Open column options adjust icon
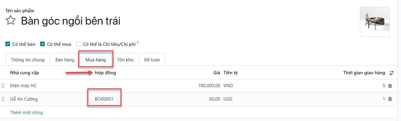 click(x=391, y=73)
